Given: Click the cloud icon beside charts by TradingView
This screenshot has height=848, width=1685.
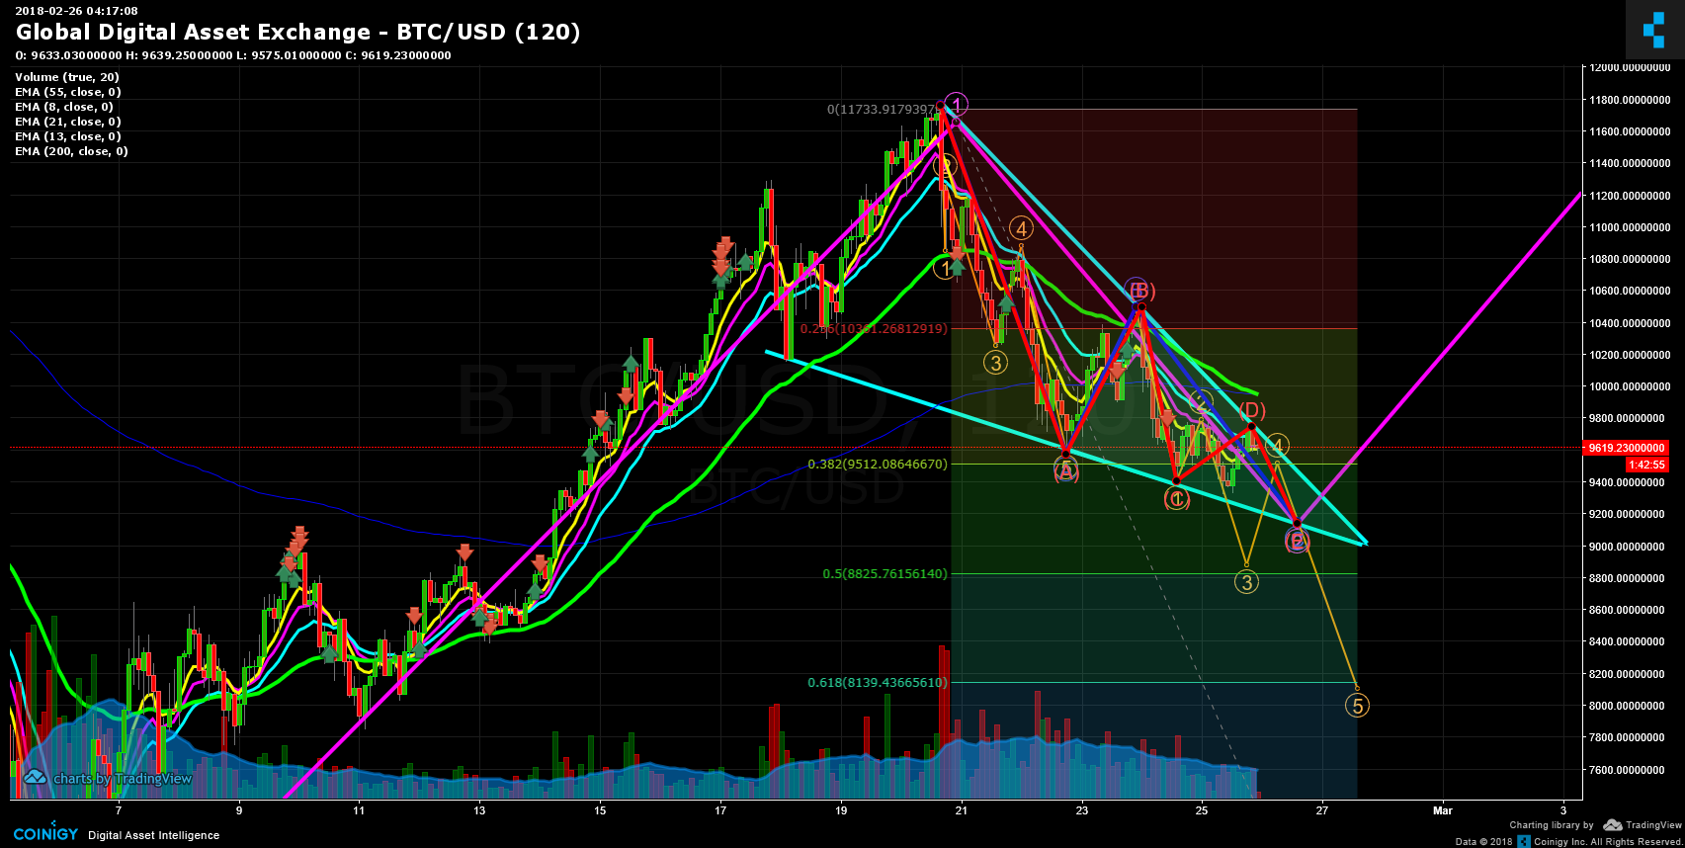Looking at the screenshot, I should 36,778.
